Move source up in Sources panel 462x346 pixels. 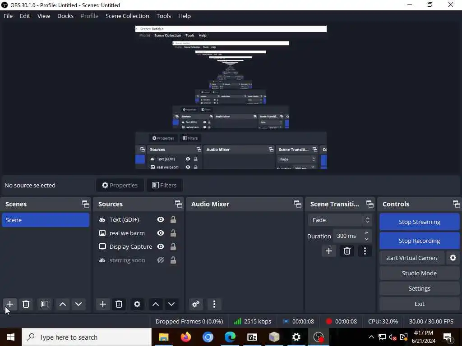[x=156, y=304]
